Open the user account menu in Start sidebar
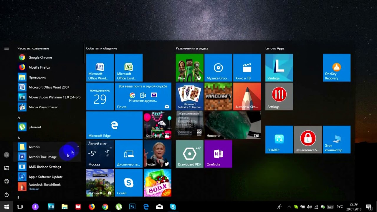The width and height of the screenshot is (377, 212). point(6,155)
